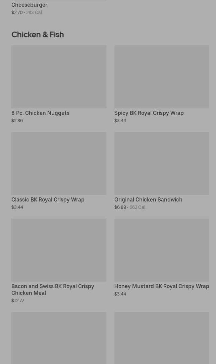Screen dimensions: 216x364
Task: Open the Spicy BK Royal Crispy Wrap image
Action: [x=162, y=77]
